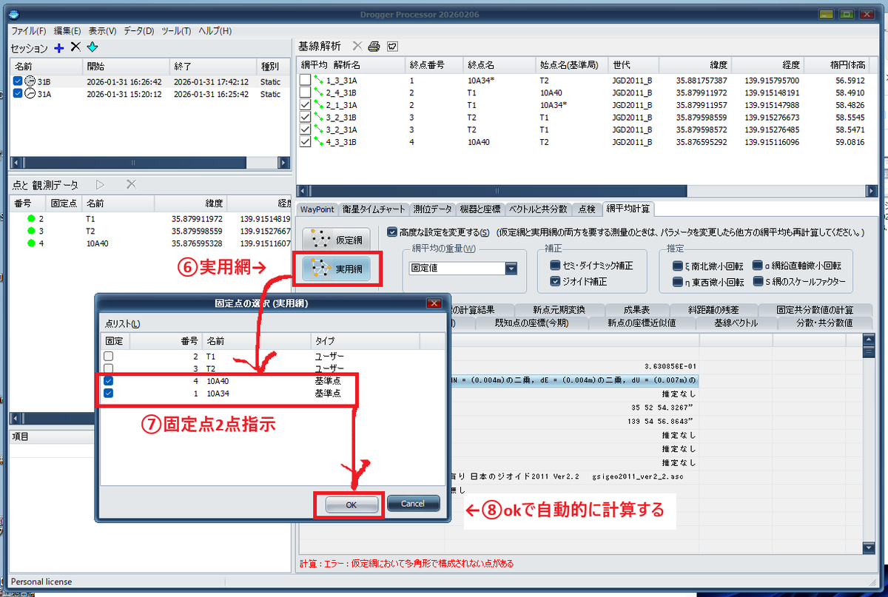
Task: Enable ξ 南北微小回転 estimation checkbox
Action: [677, 265]
